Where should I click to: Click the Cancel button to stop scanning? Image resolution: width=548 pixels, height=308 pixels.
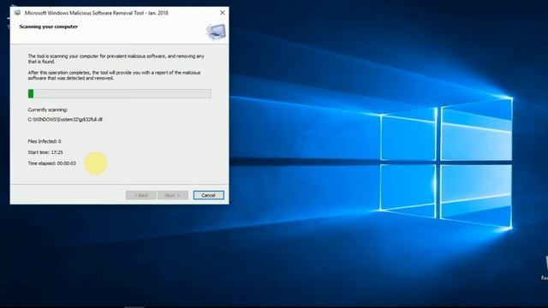[209, 195]
